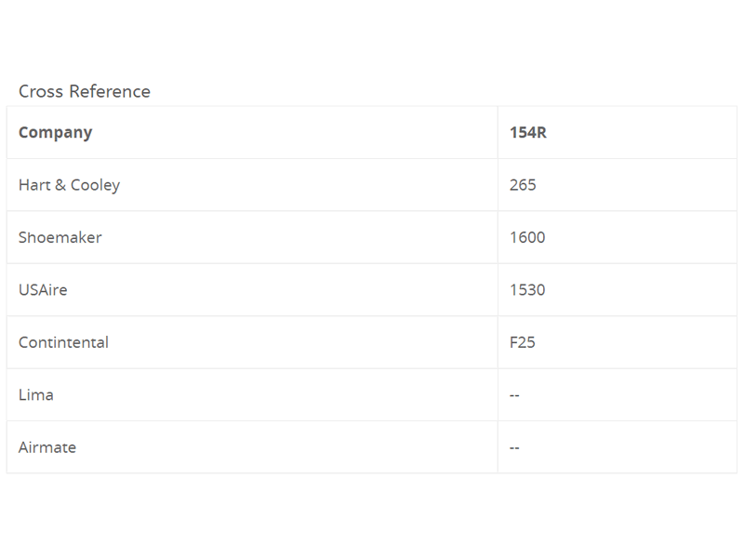
Task: Click the ampersand between Hart and Cooley
Action: [x=60, y=185]
